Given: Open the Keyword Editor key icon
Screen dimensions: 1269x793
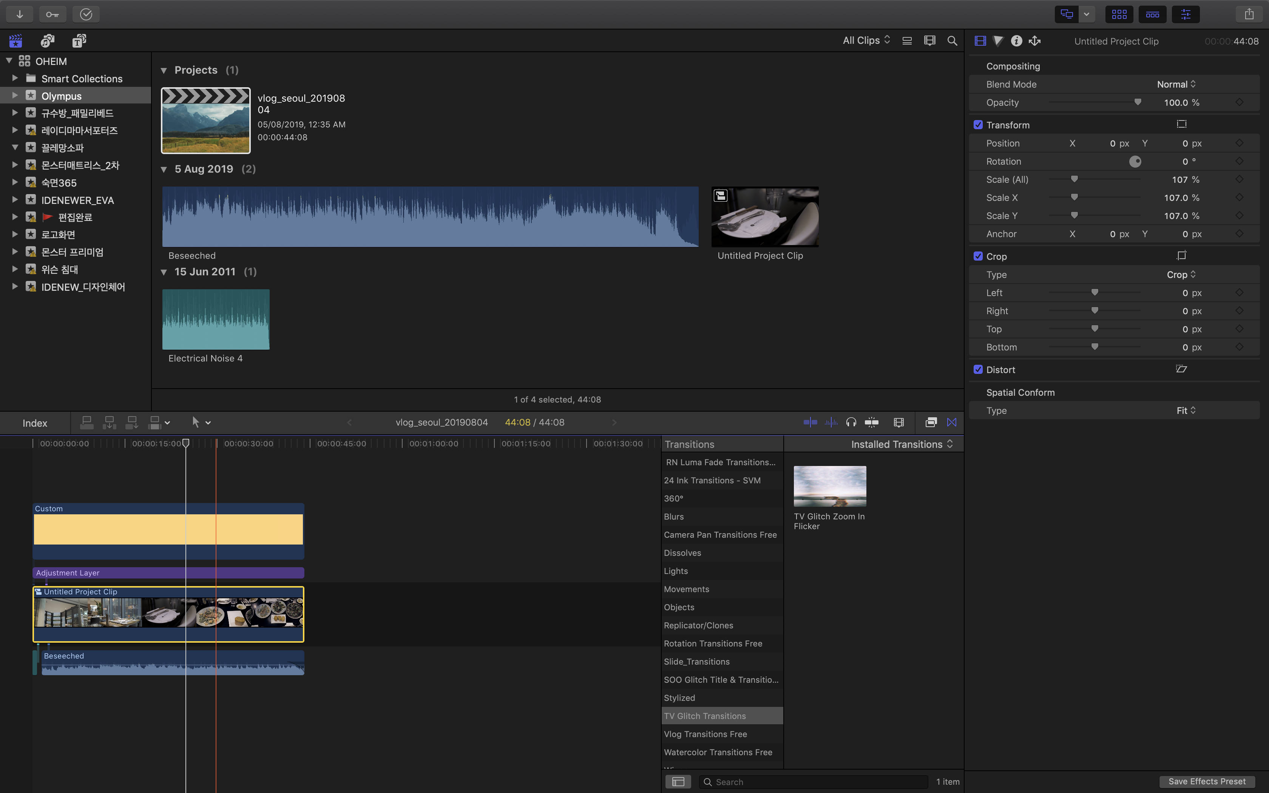Looking at the screenshot, I should point(52,14).
